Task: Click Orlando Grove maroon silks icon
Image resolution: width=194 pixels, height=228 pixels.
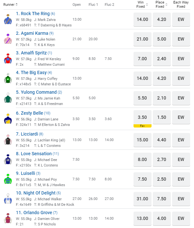Action: coord(8,218)
